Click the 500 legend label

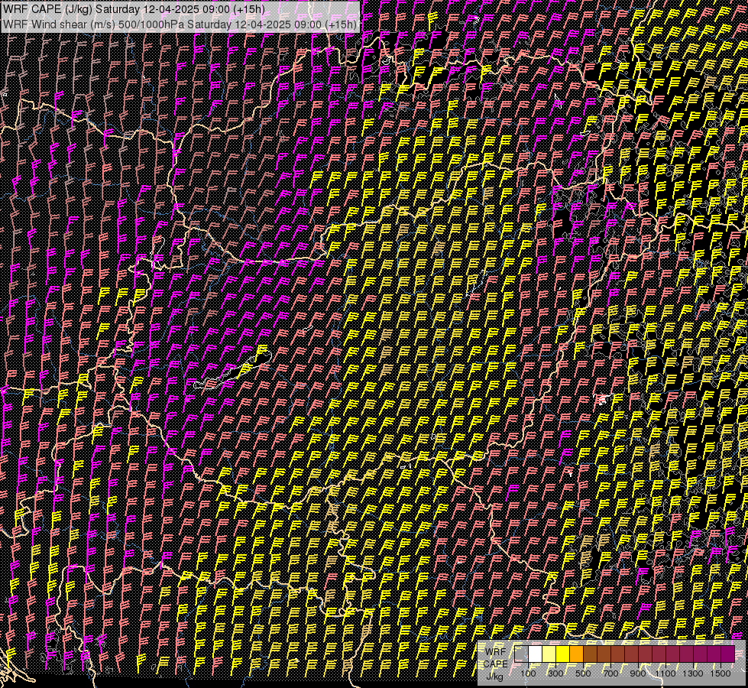click(x=583, y=673)
